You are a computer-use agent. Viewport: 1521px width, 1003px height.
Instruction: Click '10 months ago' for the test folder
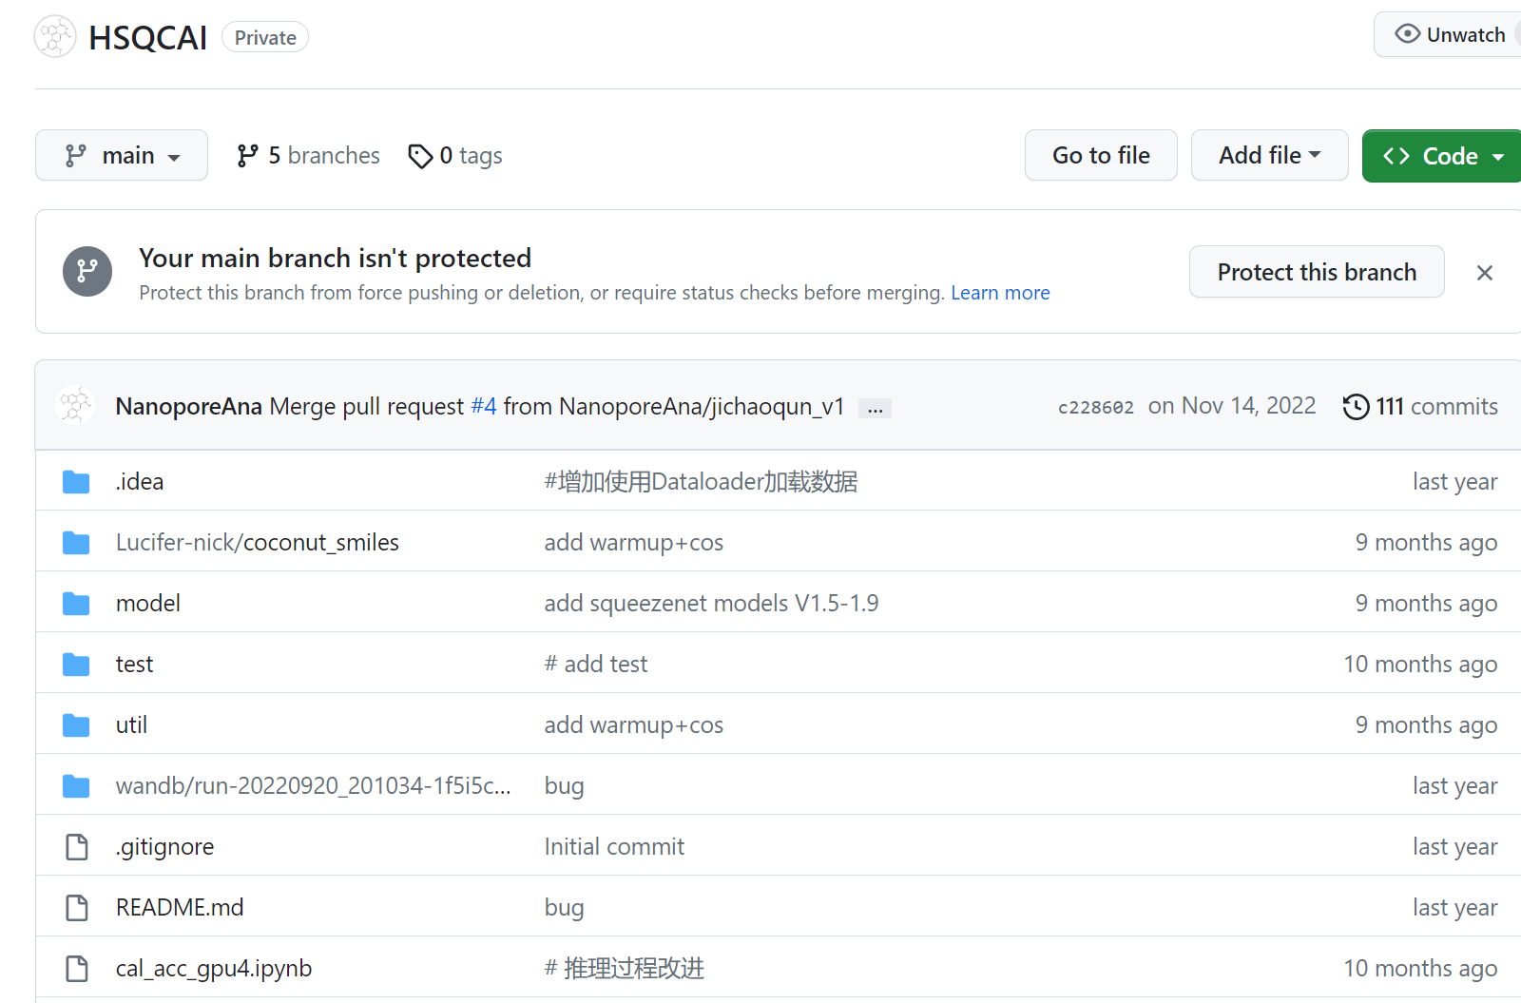click(1420, 665)
